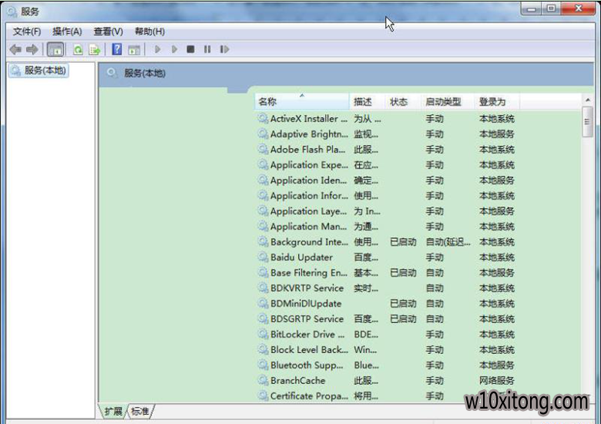Select the Block Level Backup service
Viewport: 601px width, 424px height.
[386, 350]
